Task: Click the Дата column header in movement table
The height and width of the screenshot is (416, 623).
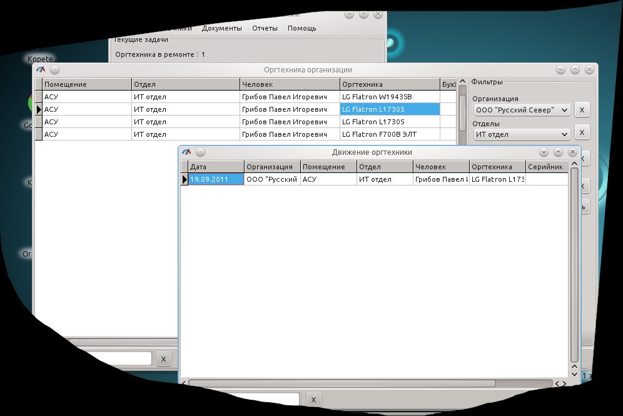Action: tap(216, 167)
